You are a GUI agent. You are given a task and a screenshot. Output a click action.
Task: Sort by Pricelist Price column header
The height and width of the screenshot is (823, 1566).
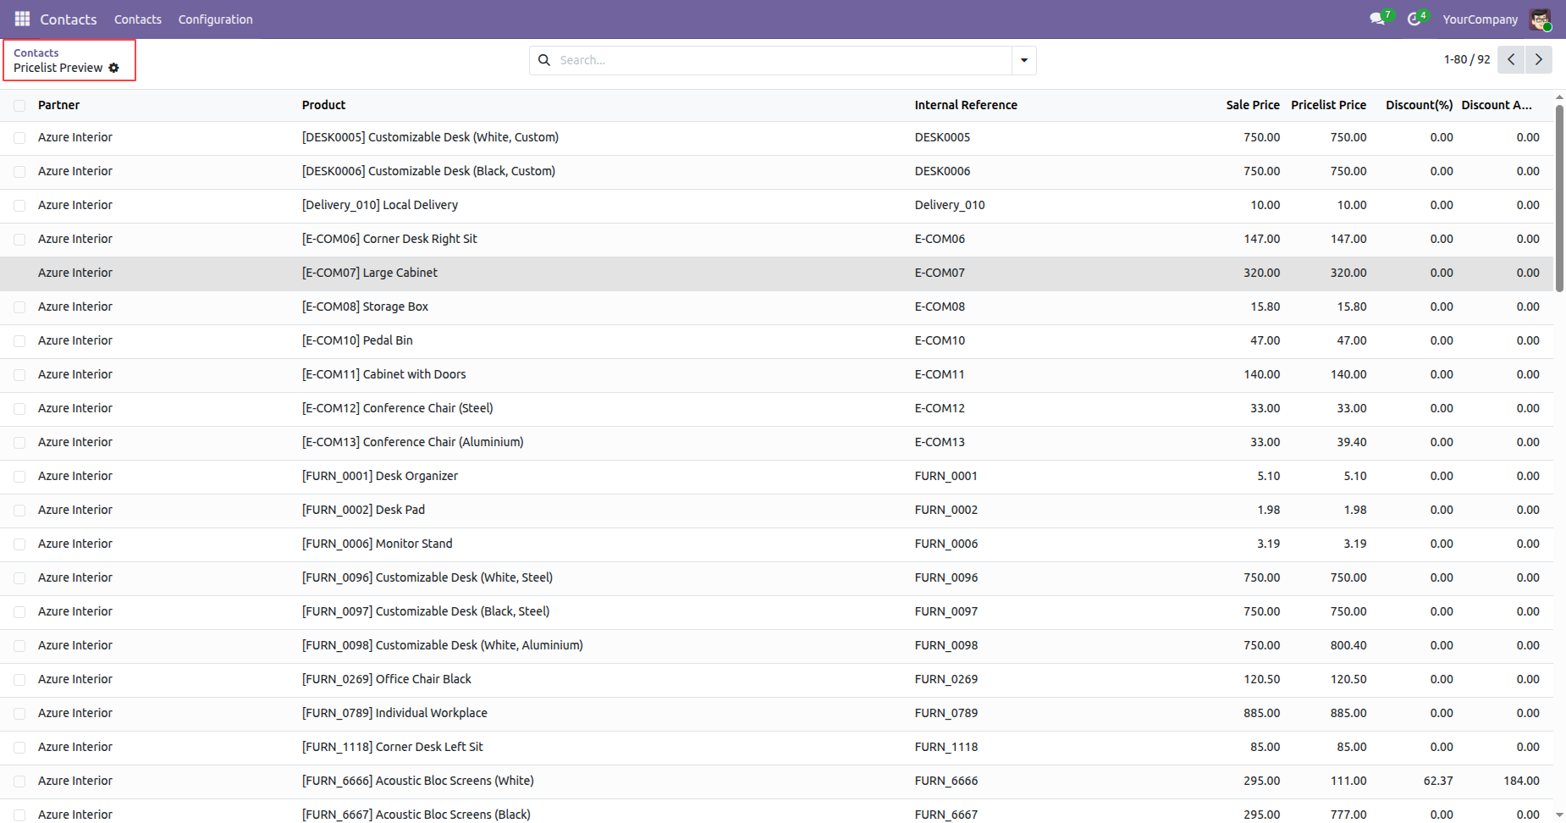pos(1328,105)
